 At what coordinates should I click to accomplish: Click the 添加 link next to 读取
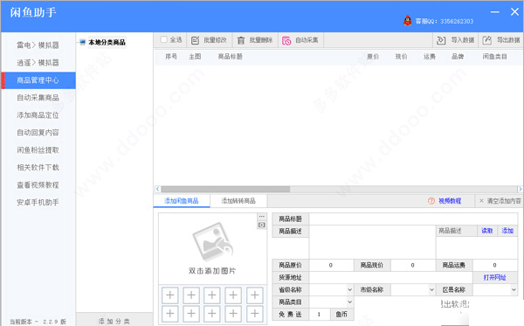click(x=507, y=231)
